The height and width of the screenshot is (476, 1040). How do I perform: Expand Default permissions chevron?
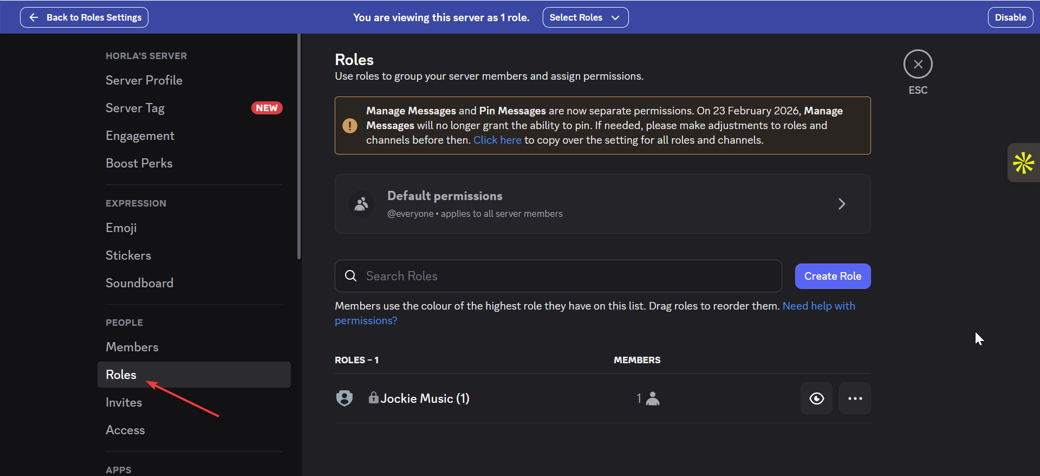click(841, 204)
